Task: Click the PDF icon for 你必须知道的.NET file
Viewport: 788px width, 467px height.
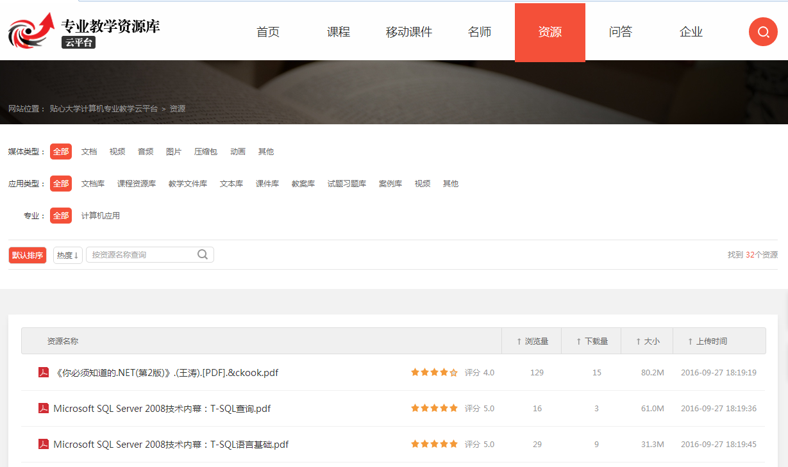Action: (44, 373)
